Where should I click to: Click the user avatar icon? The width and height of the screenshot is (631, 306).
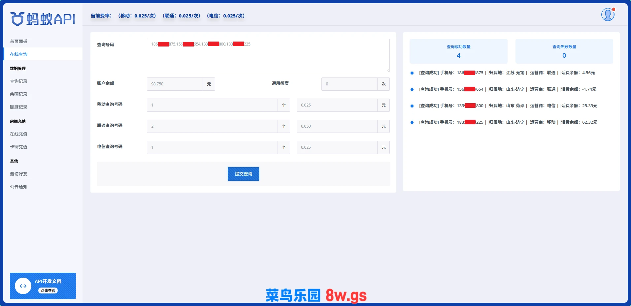(x=607, y=15)
